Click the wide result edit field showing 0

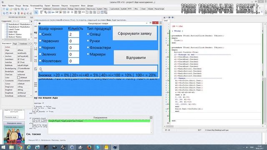point(98,69)
